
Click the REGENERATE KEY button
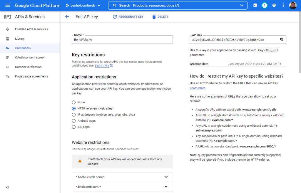tap(128, 17)
